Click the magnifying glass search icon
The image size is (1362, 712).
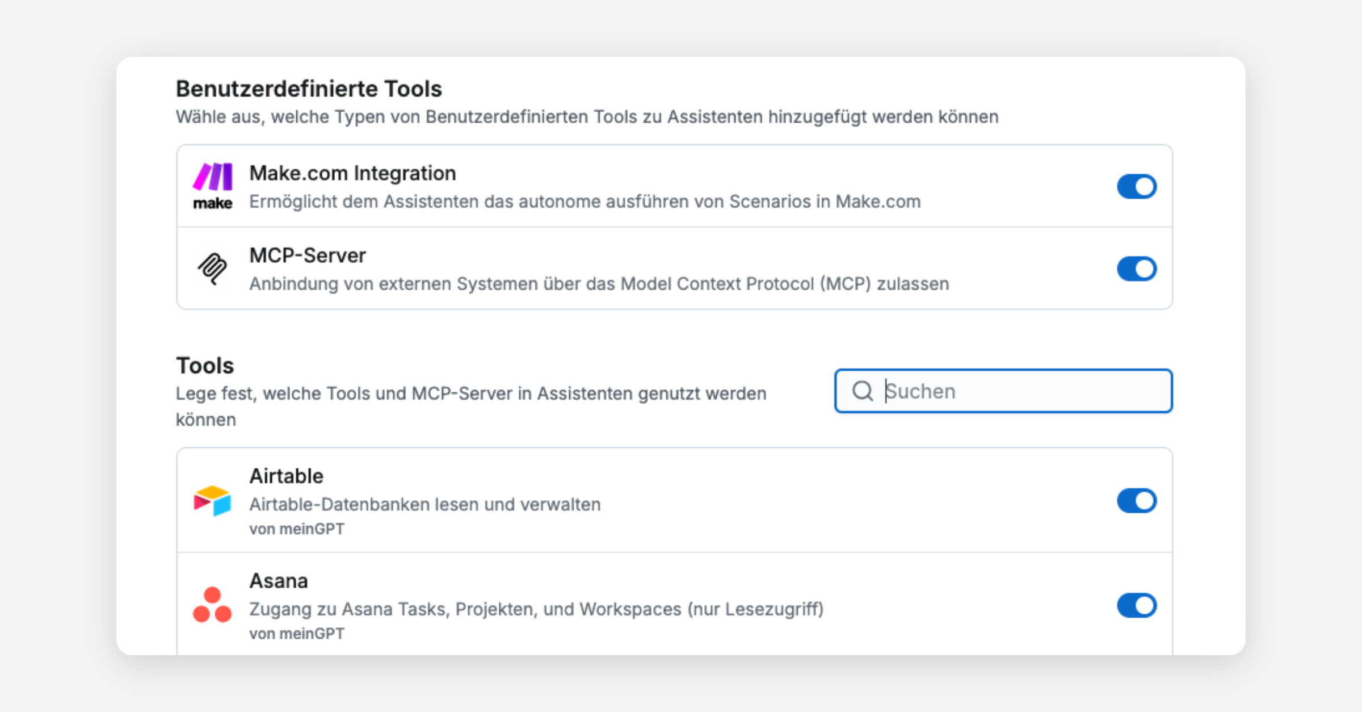pyautogui.click(x=862, y=391)
